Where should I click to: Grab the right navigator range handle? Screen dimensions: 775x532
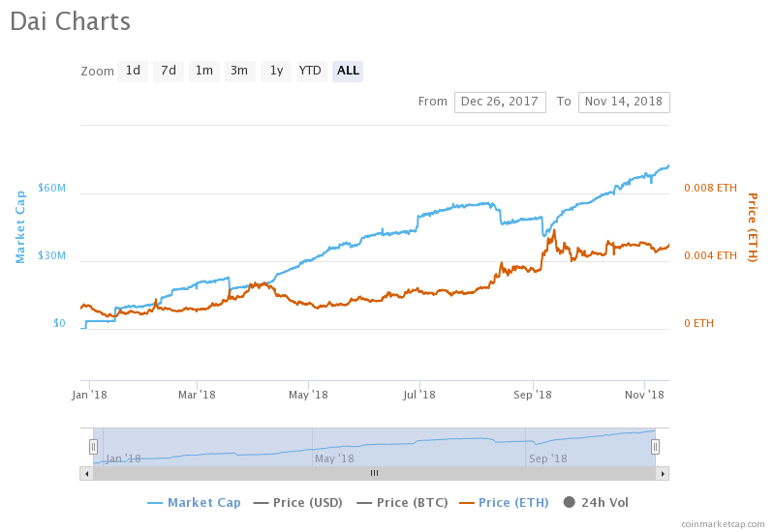click(655, 447)
